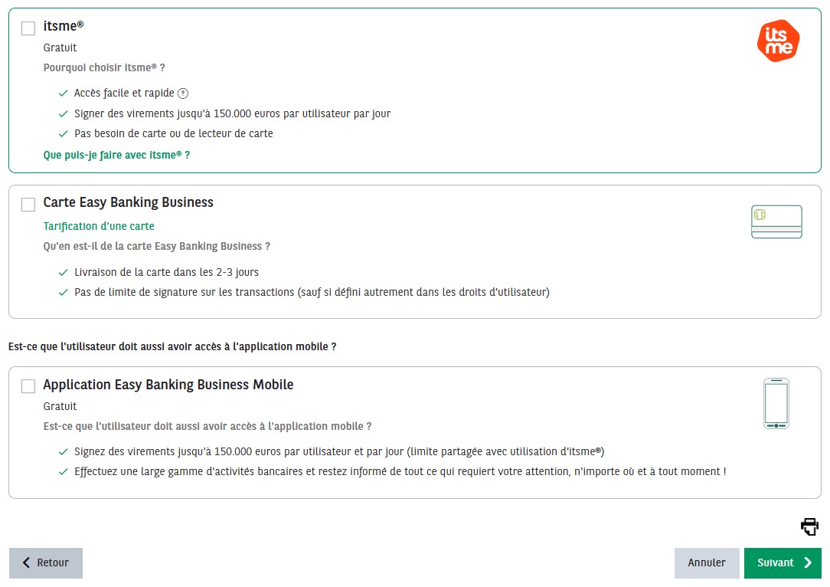Tick the Carte Easy Banking Business checkbox
The width and height of the screenshot is (830, 587).
[28, 205]
